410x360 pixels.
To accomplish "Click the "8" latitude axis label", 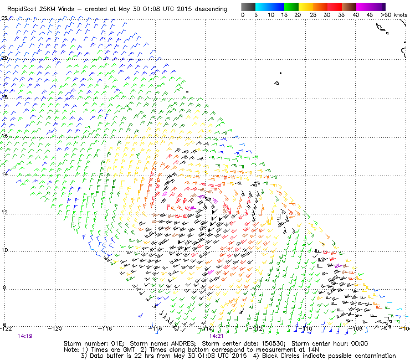I will pos(4,287).
